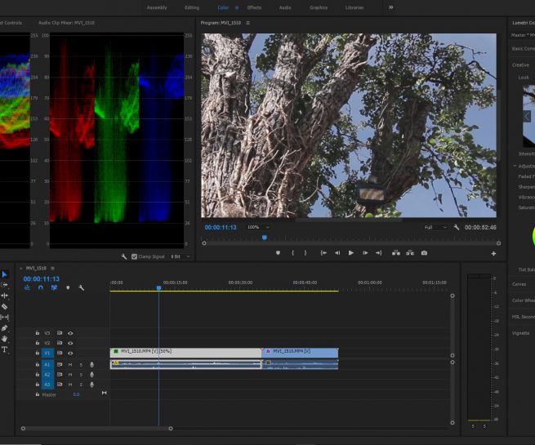The image size is (535, 445).
Task: Select the Pen tool
Action: pyautogui.click(x=4, y=328)
